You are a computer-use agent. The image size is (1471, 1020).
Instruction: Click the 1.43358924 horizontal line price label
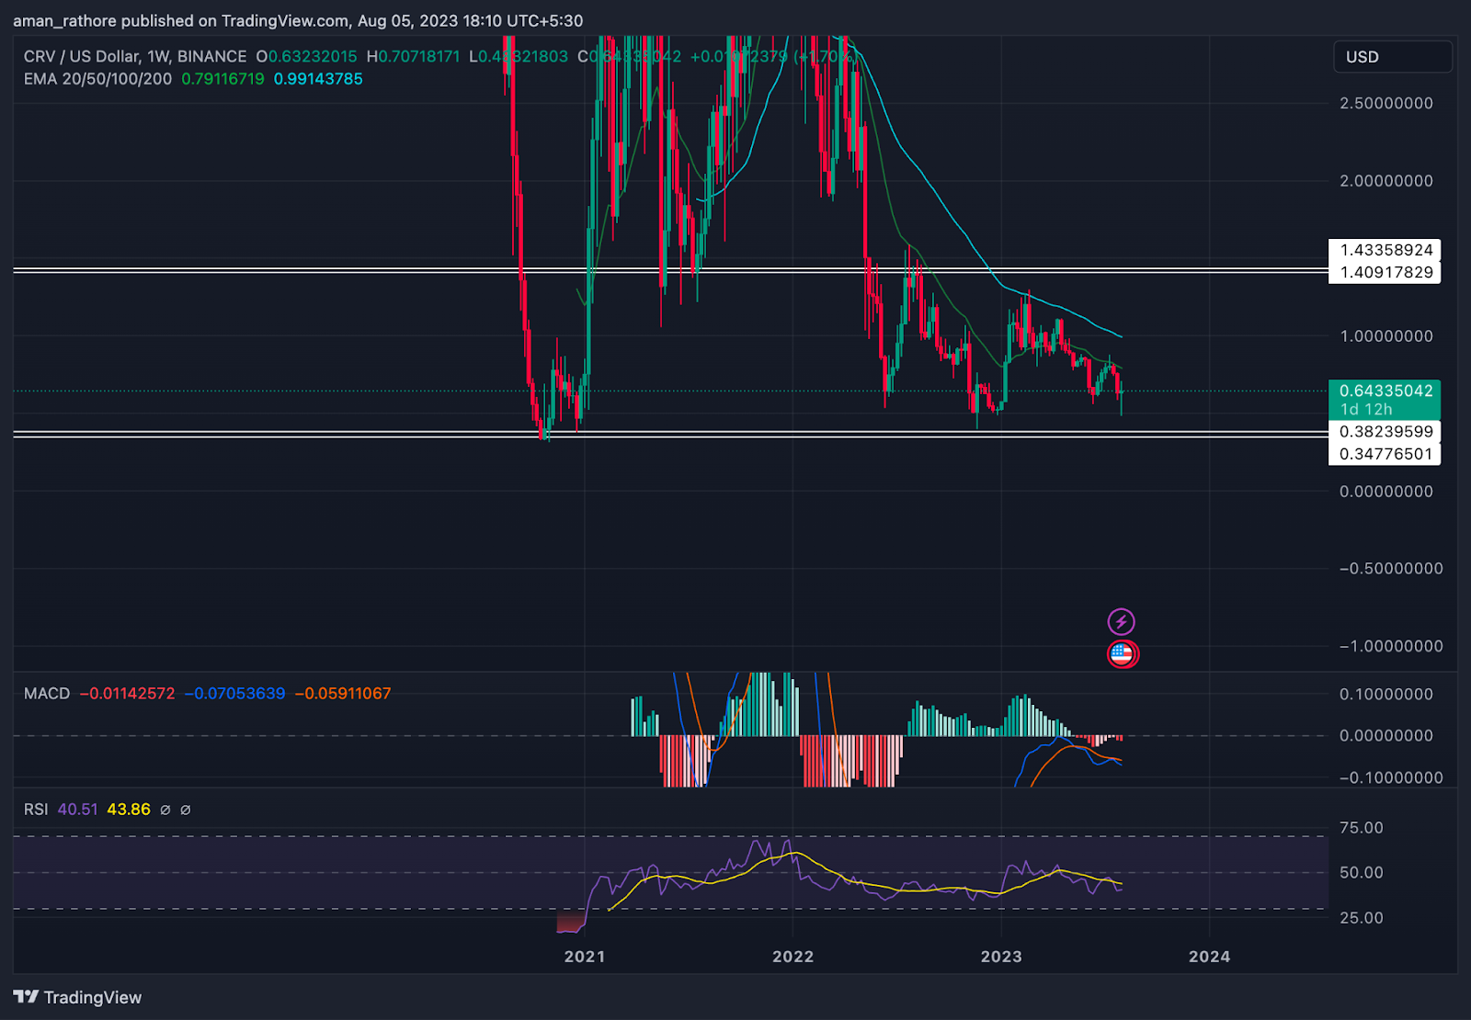(x=1385, y=250)
